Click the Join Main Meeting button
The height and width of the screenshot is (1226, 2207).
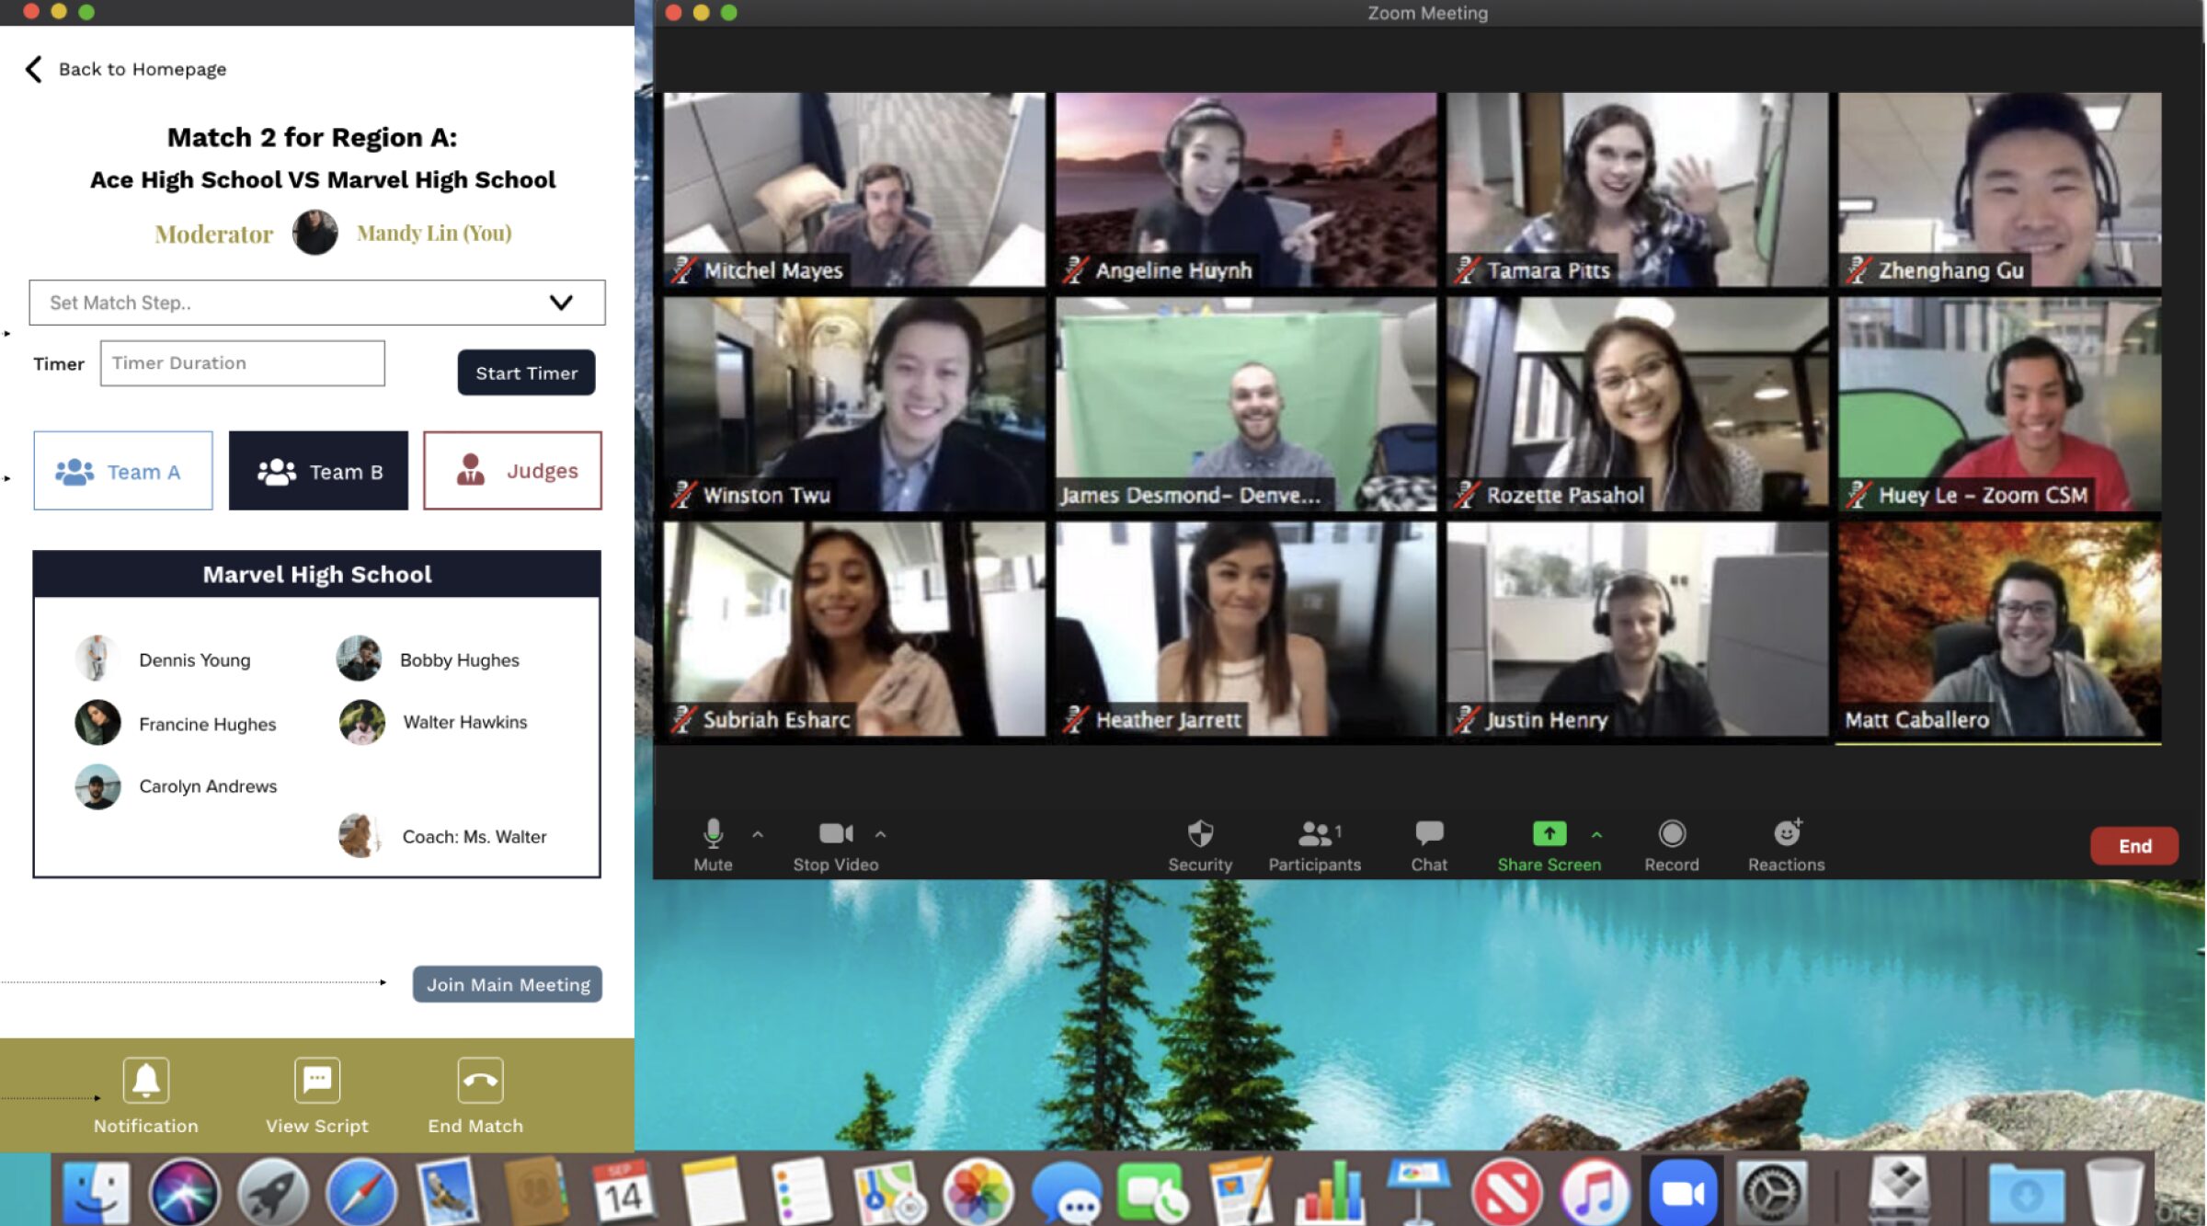coord(509,983)
